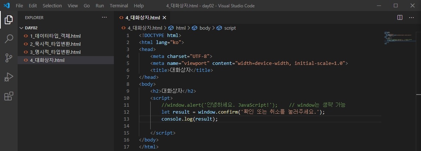Switch to the 4_대화상자.html editor tab

point(142,18)
